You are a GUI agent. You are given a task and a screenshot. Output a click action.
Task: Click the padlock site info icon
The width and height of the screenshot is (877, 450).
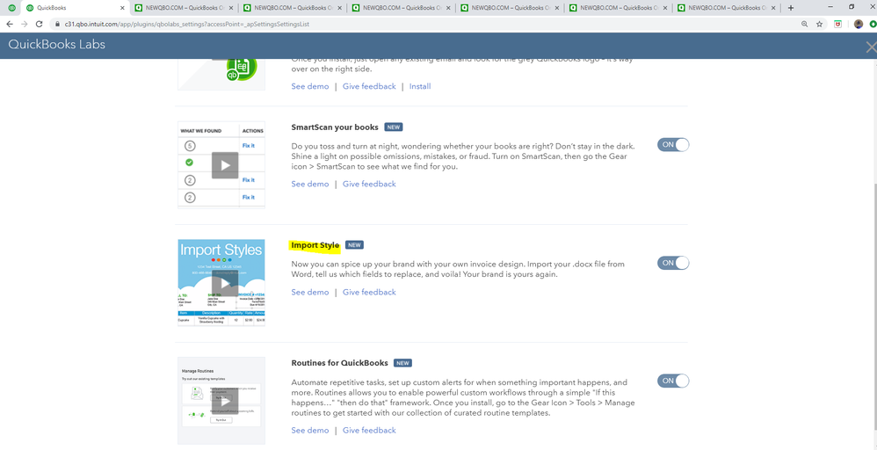(x=58, y=25)
